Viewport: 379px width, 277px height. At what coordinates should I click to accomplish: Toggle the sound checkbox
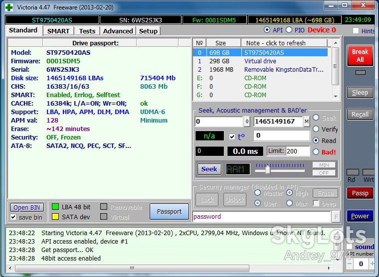click(x=350, y=247)
